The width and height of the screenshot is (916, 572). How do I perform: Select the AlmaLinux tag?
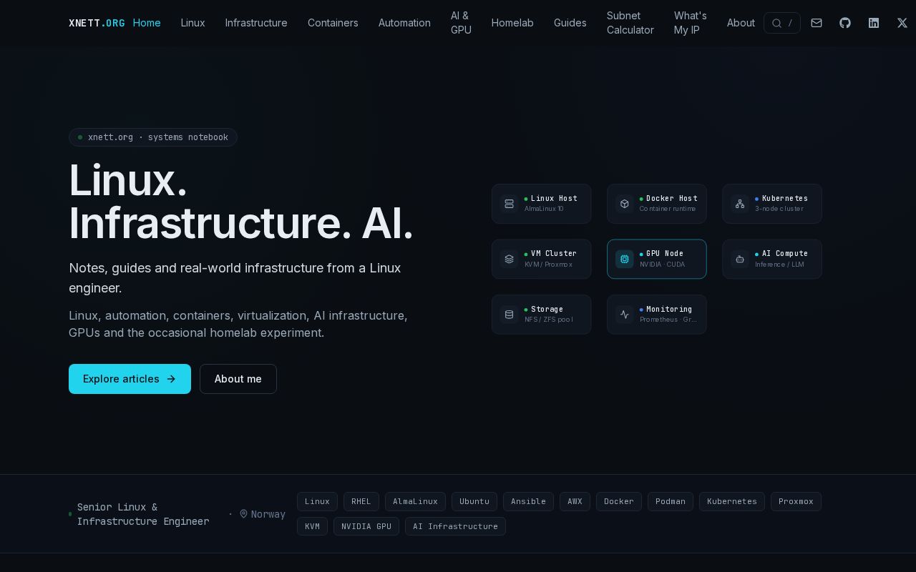click(415, 501)
